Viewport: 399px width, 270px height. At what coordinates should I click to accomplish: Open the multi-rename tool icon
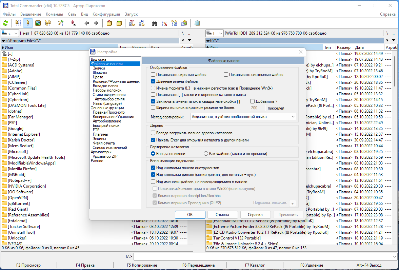(x=164, y=23)
